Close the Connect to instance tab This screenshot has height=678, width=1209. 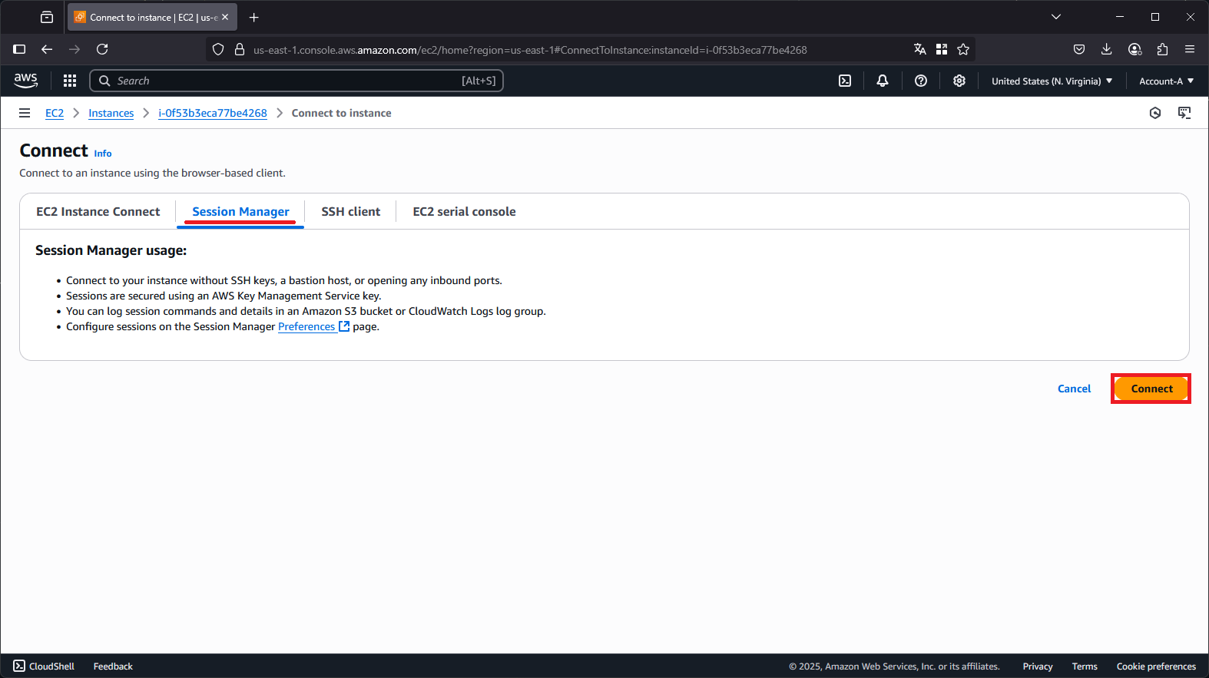click(225, 17)
